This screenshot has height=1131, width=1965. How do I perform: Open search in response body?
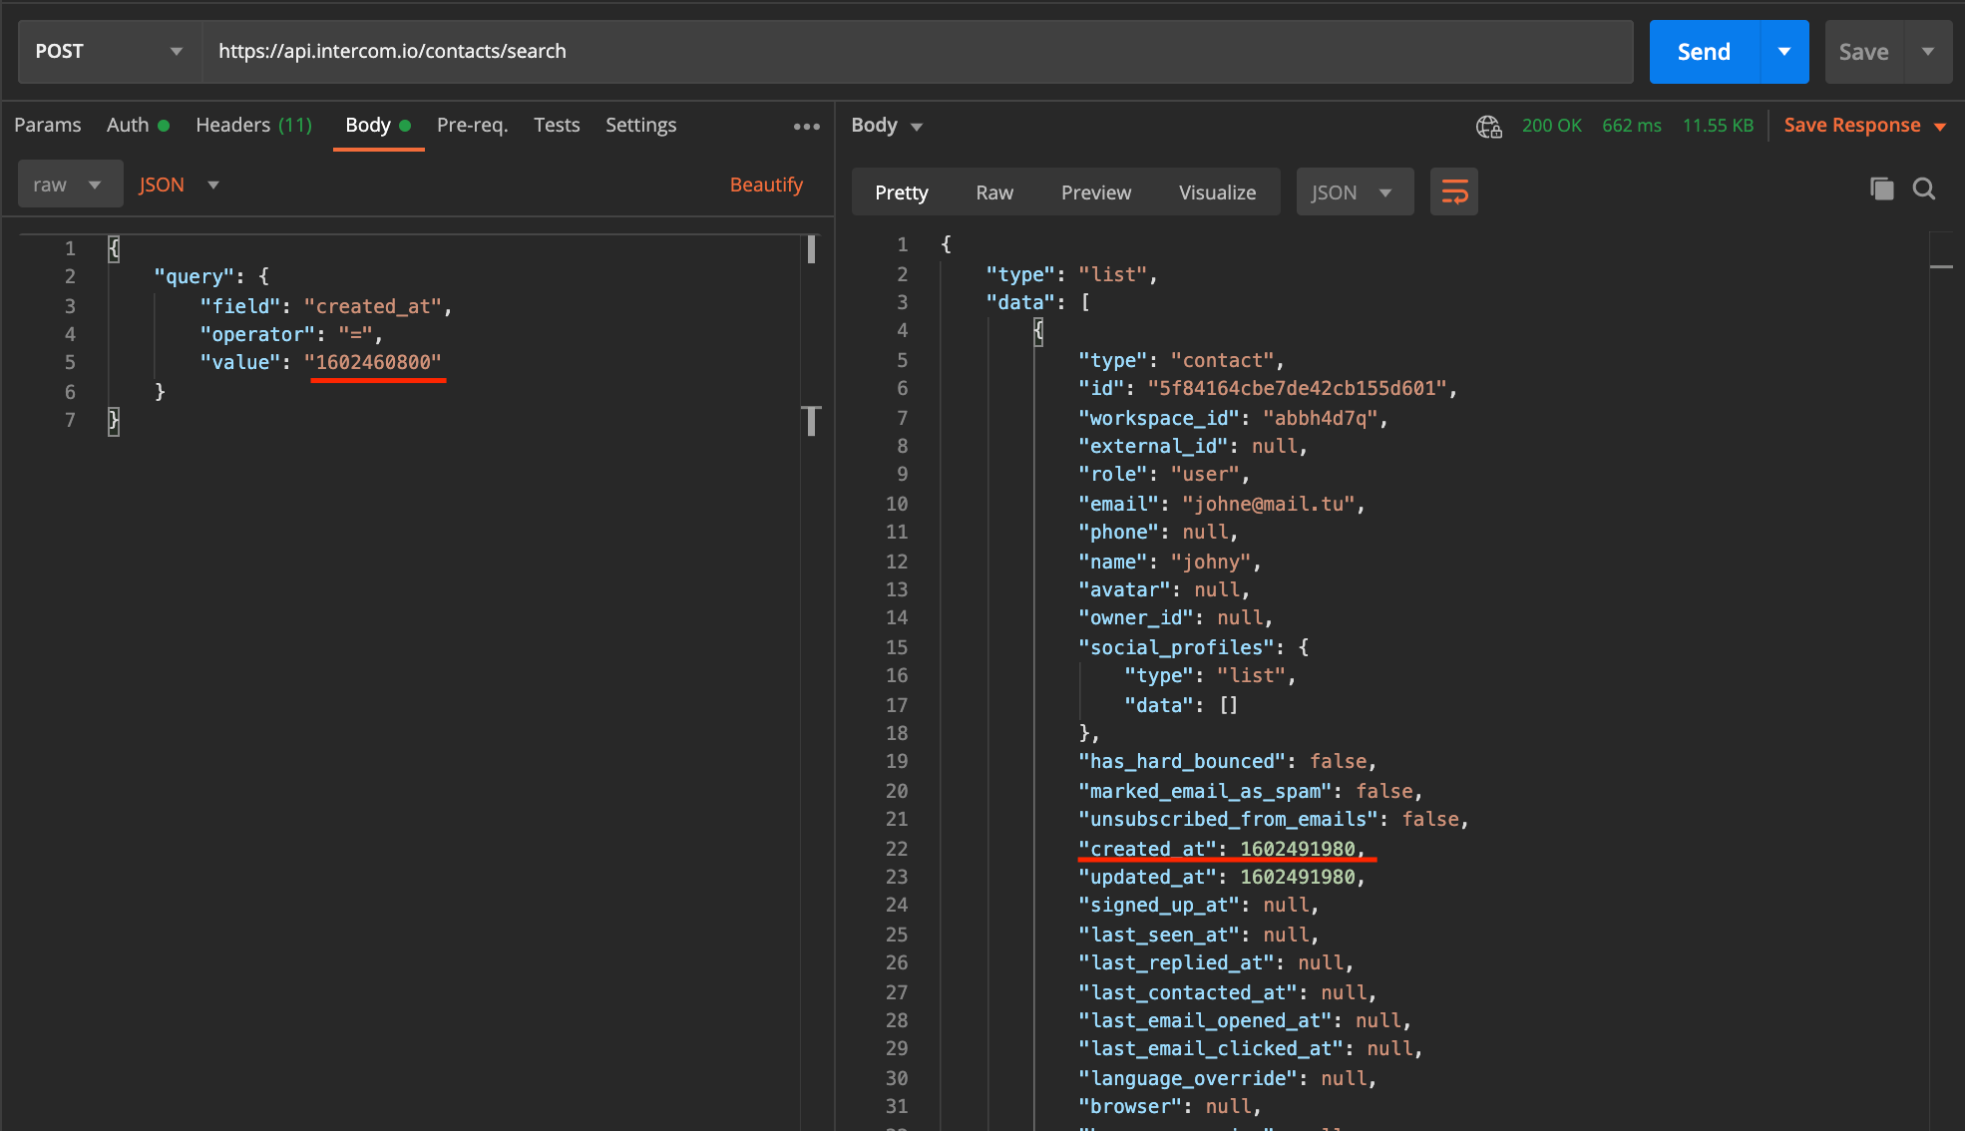(x=1924, y=188)
